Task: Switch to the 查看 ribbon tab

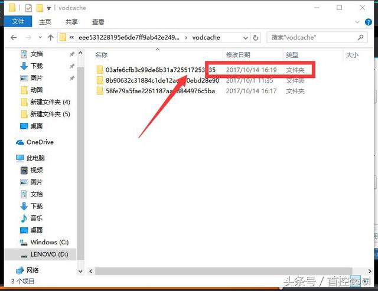Action: [x=98, y=22]
